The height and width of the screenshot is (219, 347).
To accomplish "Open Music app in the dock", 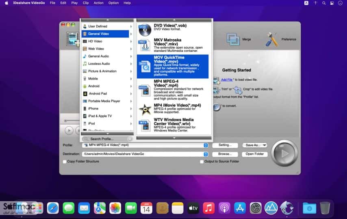I will (x=209, y=208).
